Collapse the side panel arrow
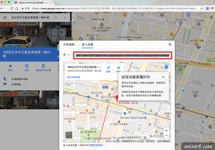 (74, 17)
